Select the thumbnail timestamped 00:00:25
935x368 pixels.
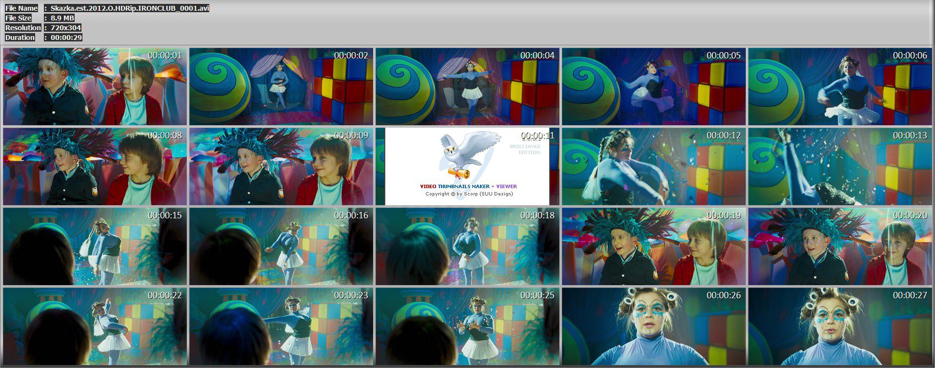tap(468, 326)
